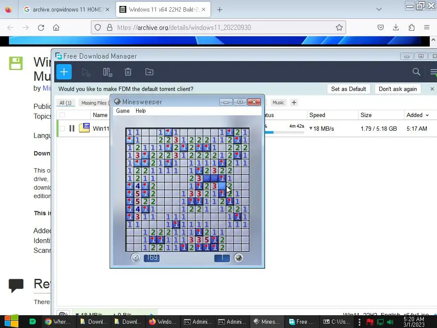List all tabs dropdown in Firefox

(x=379, y=9)
